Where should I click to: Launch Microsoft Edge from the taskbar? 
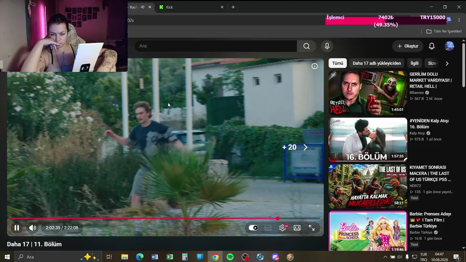click(x=140, y=257)
